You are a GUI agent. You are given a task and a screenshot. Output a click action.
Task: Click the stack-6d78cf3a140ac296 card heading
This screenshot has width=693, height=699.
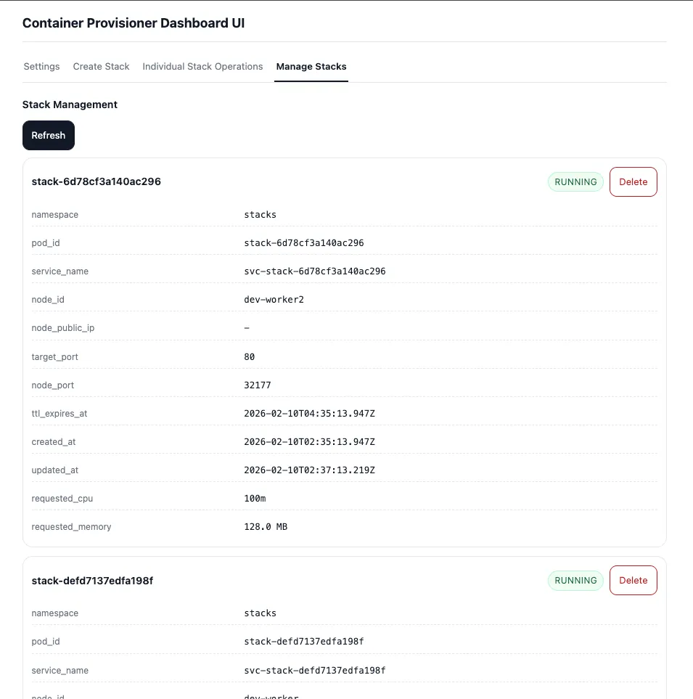click(x=97, y=181)
